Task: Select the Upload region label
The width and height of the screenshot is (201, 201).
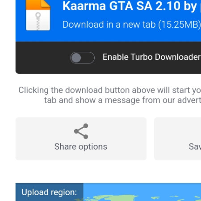Action: 49,192
